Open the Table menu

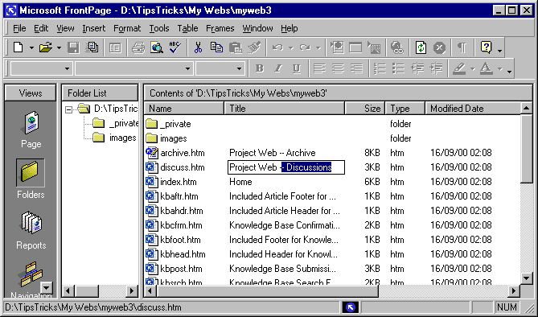(187, 28)
